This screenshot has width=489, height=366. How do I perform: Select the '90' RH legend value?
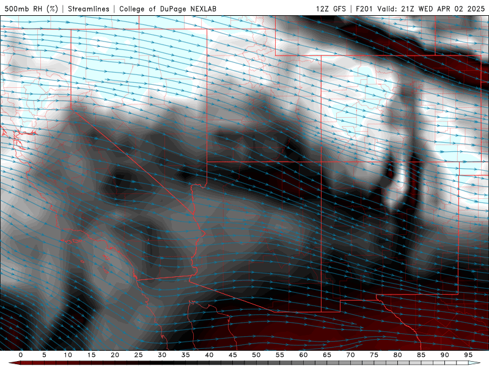(x=444, y=355)
